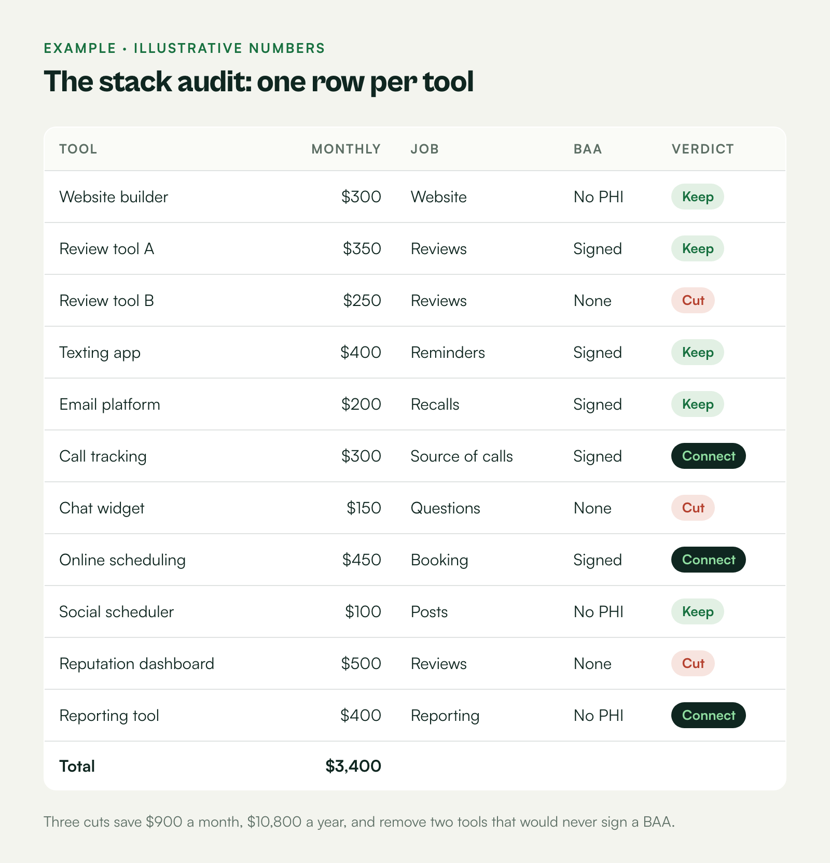The height and width of the screenshot is (863, 830).
Task: Click the Keep badge for Website builder
Action: click(697, 197)
